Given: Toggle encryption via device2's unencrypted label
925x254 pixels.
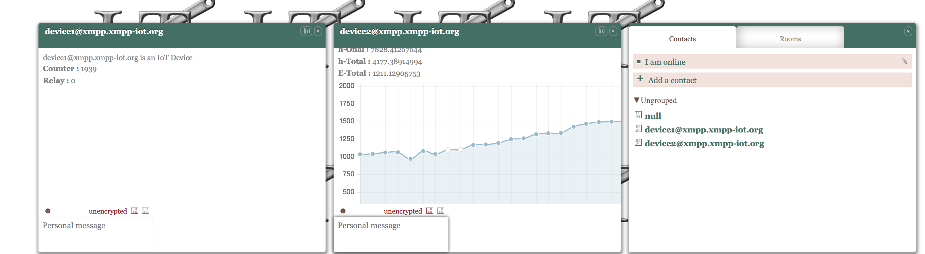Looking at the screenshot, I should point(403,211).
